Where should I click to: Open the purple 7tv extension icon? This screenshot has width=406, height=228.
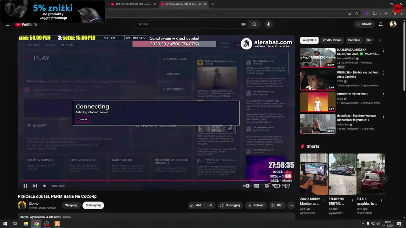pos(367,13)
